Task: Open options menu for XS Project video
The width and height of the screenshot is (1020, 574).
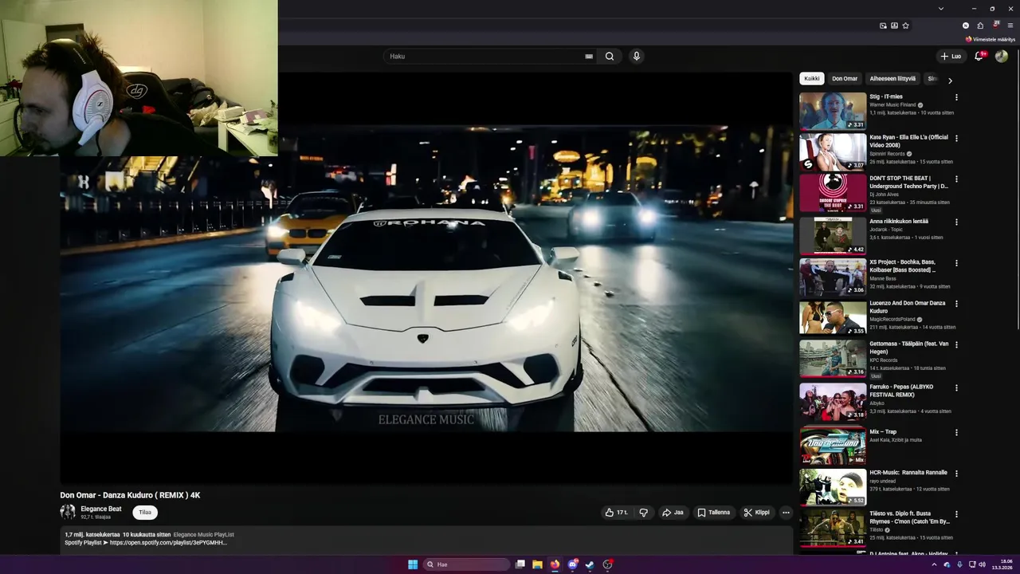Action: point(956,262)
